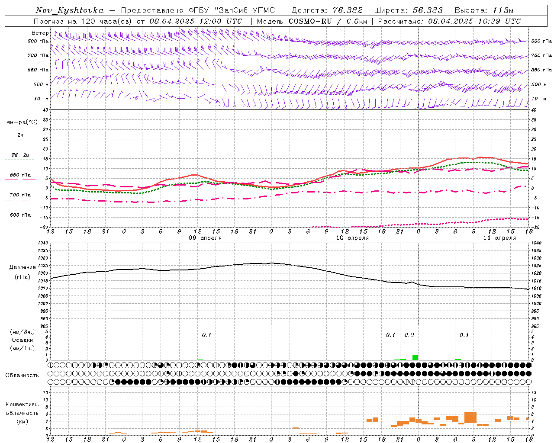The width and height of the screenshot is (554, 443).
Task: Click the 700 гПа temperature legend entry
Action: click(20, 196)
